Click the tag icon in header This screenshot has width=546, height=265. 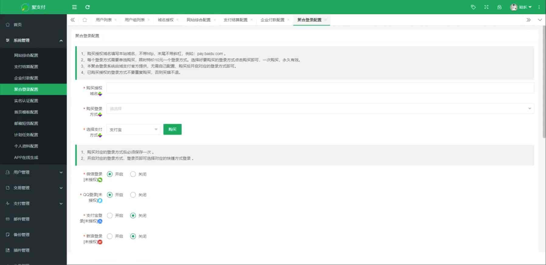[473, 7]
